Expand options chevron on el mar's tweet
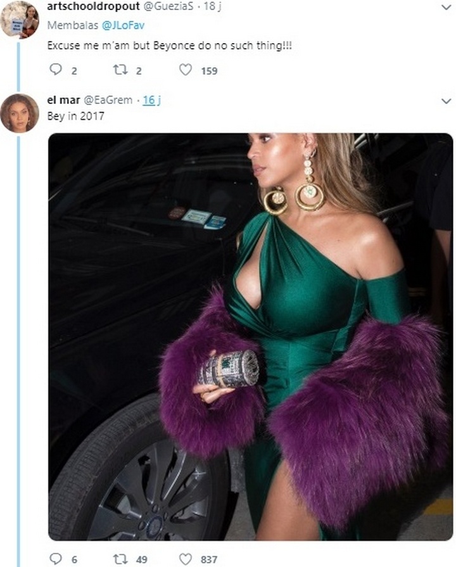The image size is (456, 567). tap(446, 101)
